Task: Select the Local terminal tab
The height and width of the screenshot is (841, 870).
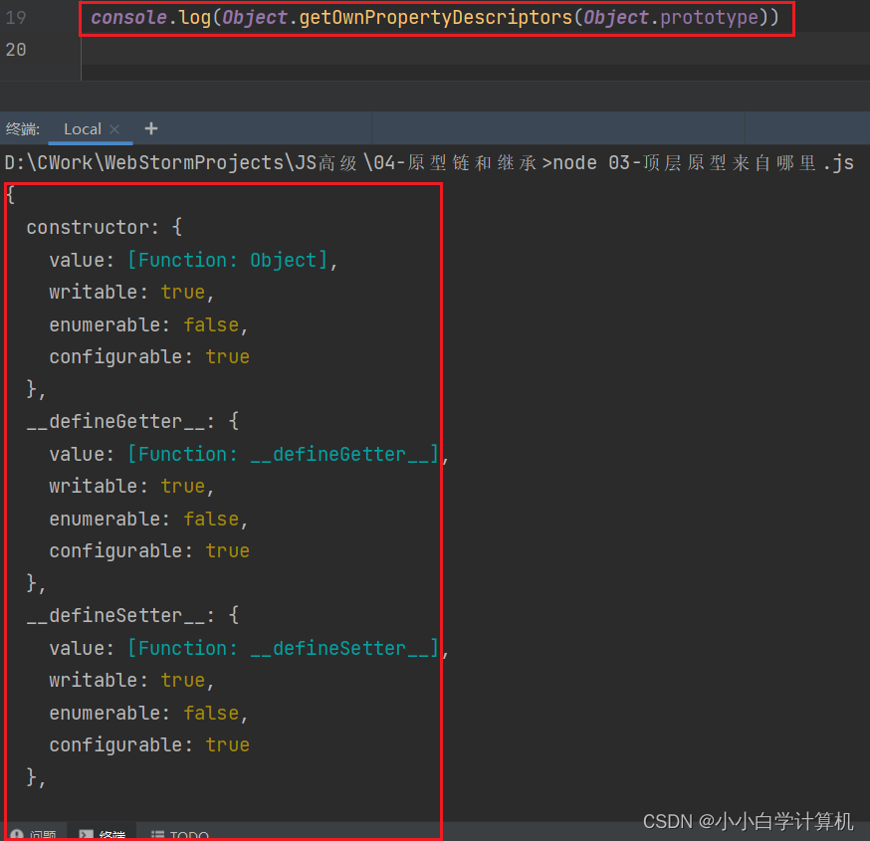Action: 83,129
